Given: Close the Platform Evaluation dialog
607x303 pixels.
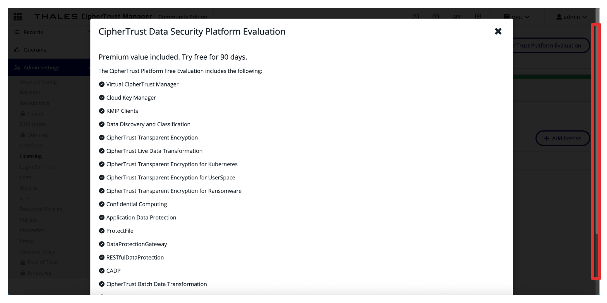Looking at the screenshot, I should 498,31.
